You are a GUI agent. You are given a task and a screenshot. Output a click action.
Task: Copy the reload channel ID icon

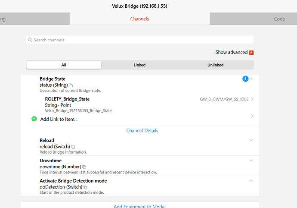[x=73, y=147]
